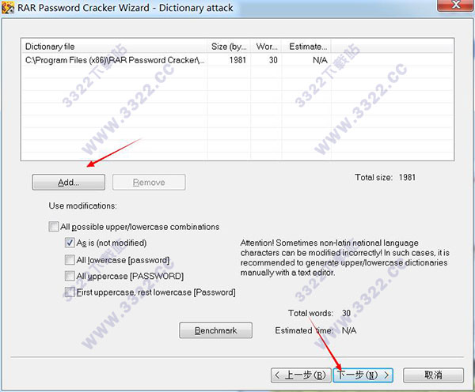Image resolution: width=475 pixels, height=392 pixels.
Task: Run the Benchmark button
Action: [215, 330]
